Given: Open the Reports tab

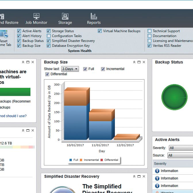Looking at the screenshot, I should click(x=94, y=19).
